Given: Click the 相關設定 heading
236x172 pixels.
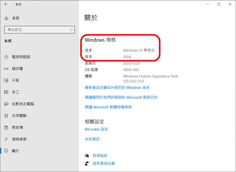Looking at the screenshot, I should click(94, 121).
